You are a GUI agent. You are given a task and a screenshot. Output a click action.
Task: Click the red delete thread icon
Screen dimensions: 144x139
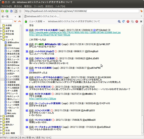(x=137, y=21)
